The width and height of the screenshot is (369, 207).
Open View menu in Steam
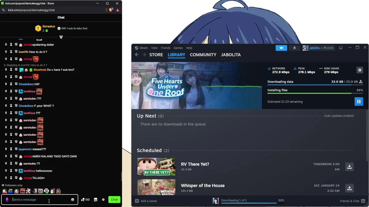click(154, 48)
